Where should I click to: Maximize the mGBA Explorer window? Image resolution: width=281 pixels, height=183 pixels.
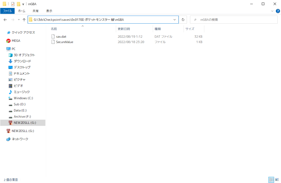[263, 4]
